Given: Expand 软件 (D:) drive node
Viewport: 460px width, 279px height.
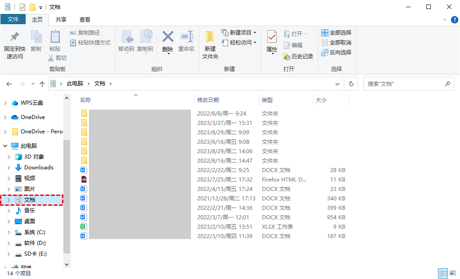Looking at the screenshot, I should tap(9, 243).
